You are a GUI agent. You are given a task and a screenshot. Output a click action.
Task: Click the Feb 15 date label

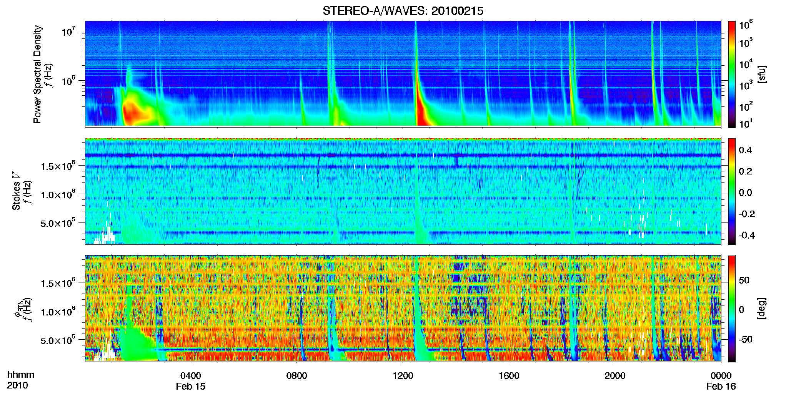point(191,387)
